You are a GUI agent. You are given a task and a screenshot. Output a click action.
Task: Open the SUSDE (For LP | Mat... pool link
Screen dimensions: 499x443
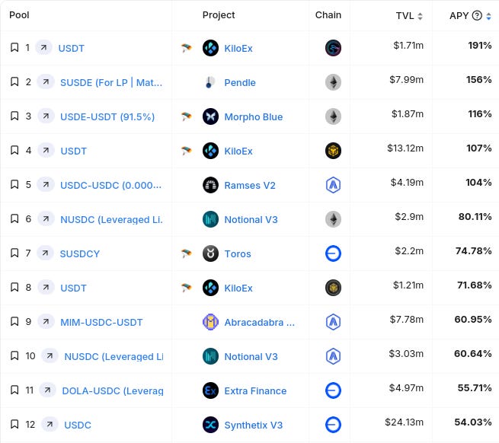(x=111, y=82)
